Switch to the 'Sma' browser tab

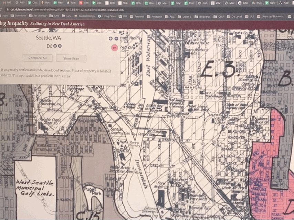pos(243,3)
